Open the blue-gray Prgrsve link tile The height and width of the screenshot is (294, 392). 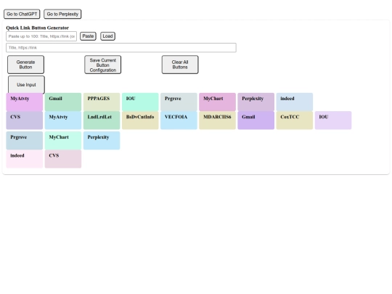click(25, 141)
